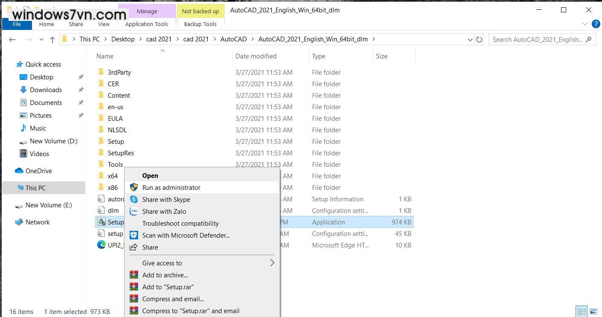
Task: Click inside the search box
Action: pos(537,39)
